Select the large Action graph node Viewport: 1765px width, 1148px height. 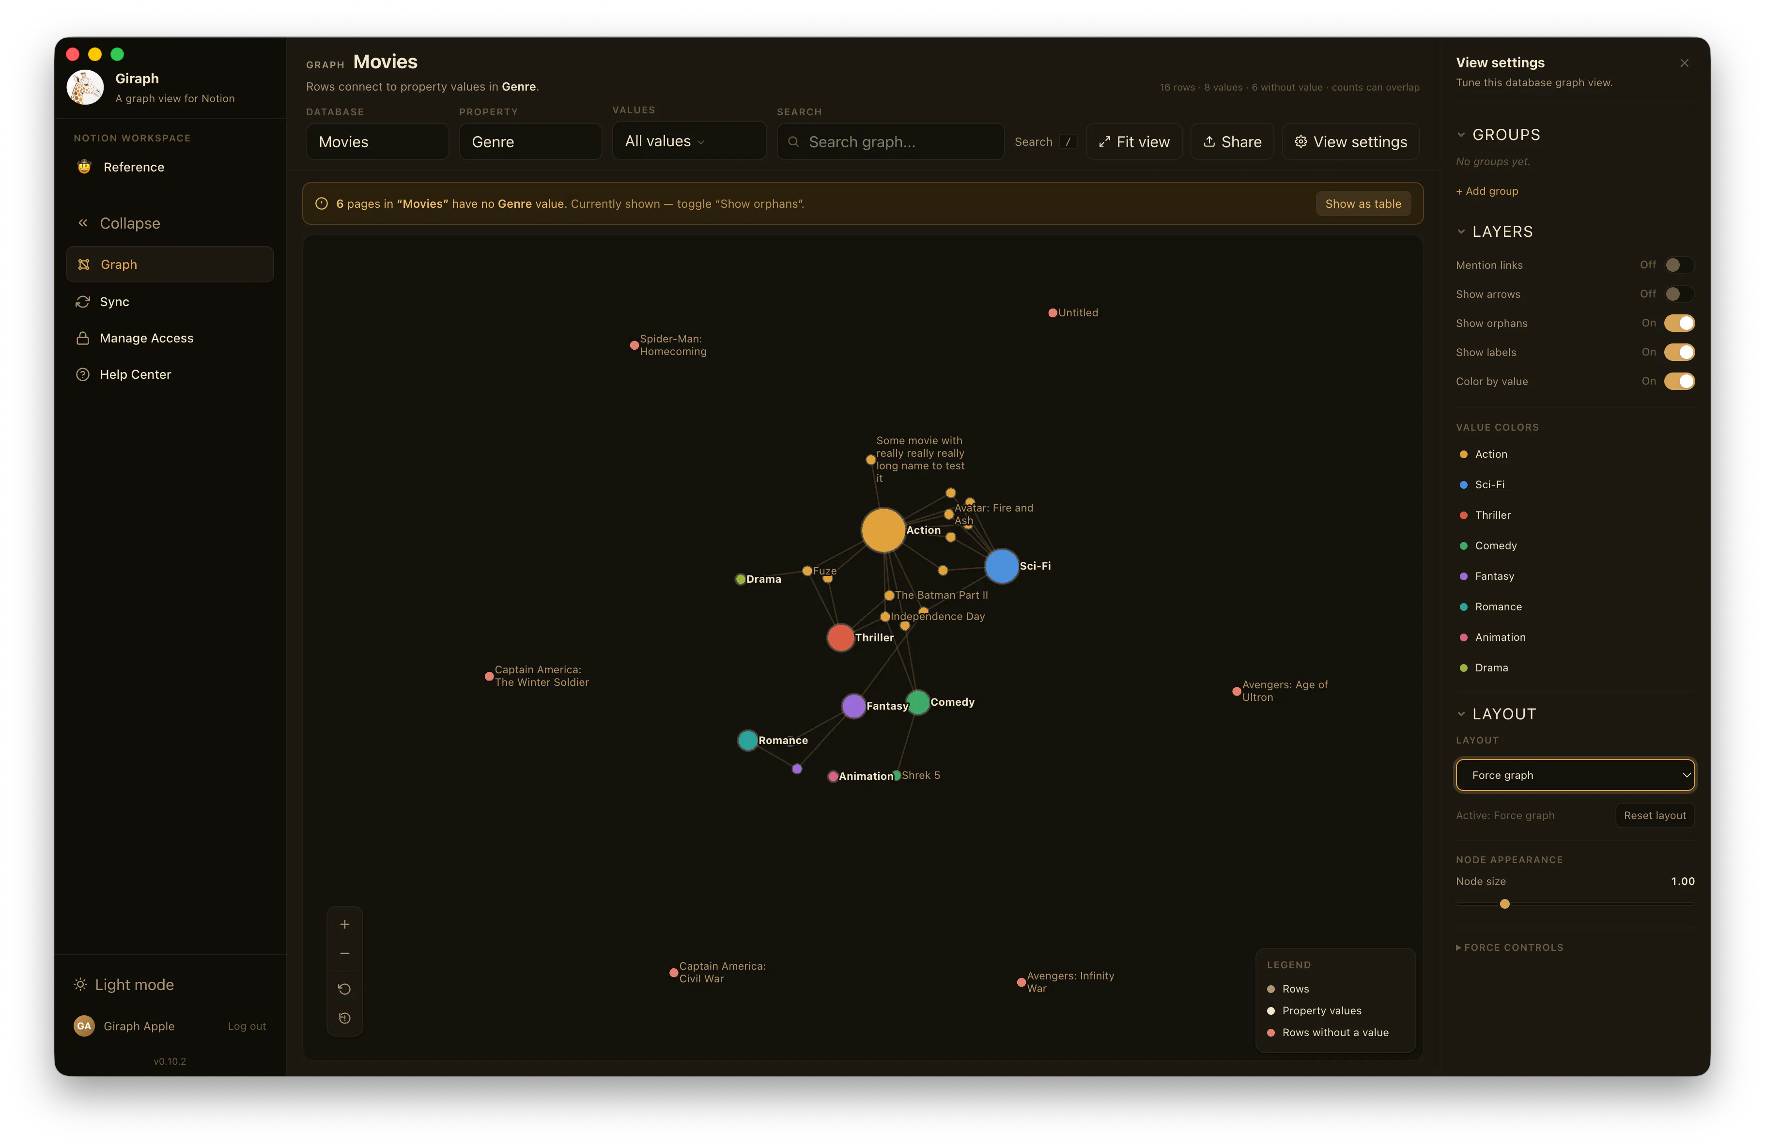click(882, 530)
